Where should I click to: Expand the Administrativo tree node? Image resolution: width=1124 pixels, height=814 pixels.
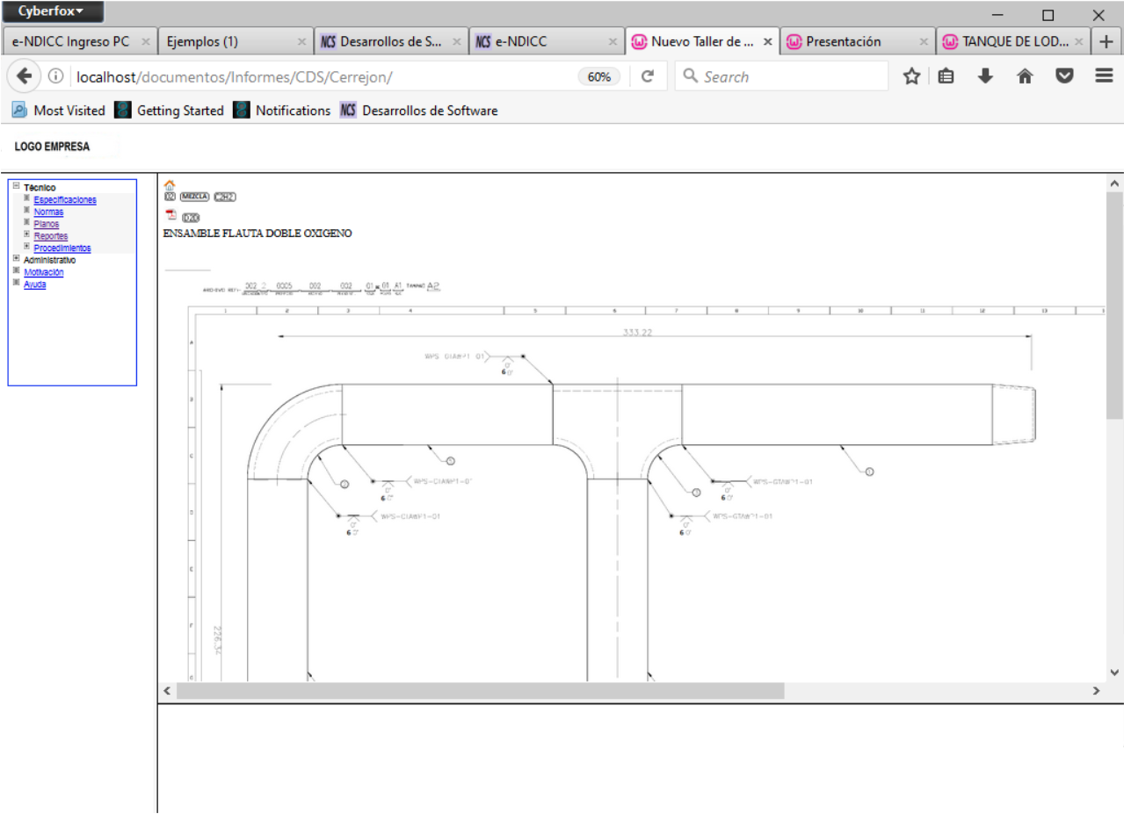point(16,259)
